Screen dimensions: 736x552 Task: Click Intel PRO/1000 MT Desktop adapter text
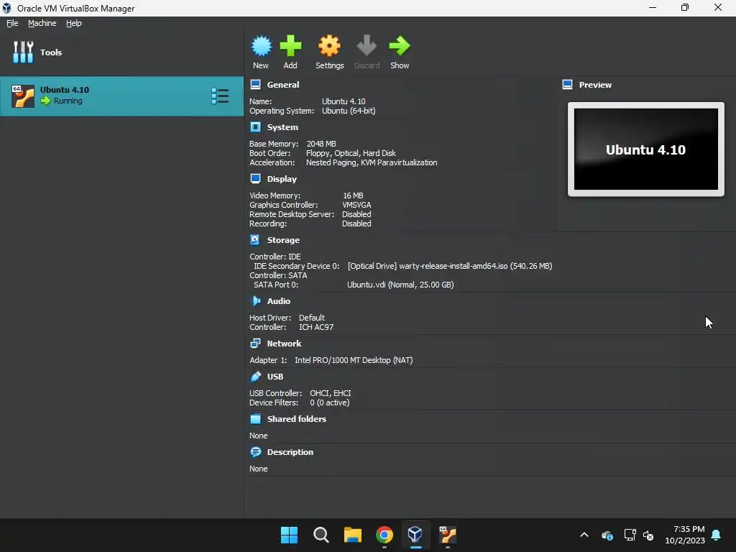[354, 360]
